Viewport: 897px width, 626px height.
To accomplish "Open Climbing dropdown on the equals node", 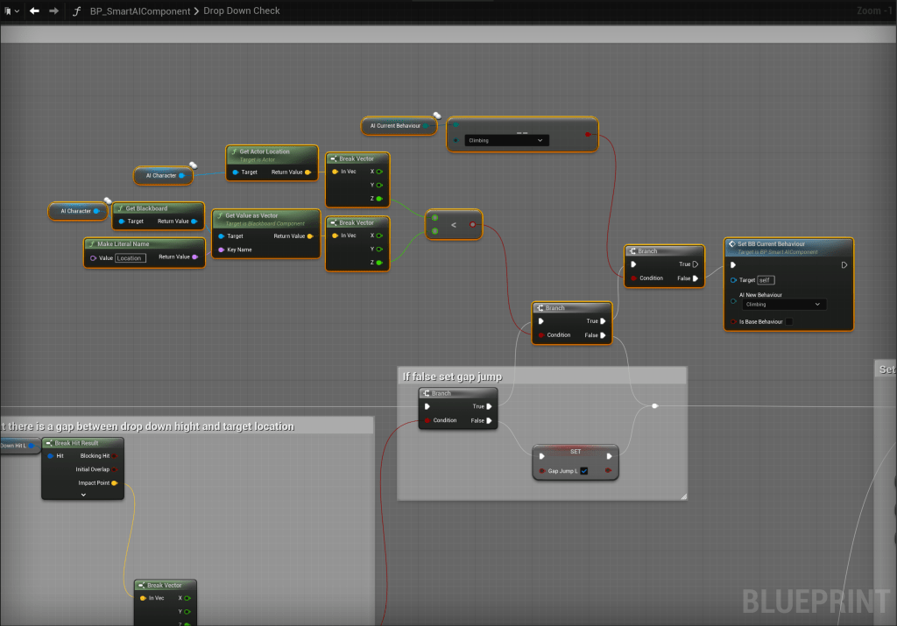I will (x=507, y=140).
